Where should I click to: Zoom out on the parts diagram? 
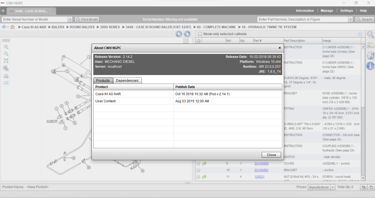(6, 54)
